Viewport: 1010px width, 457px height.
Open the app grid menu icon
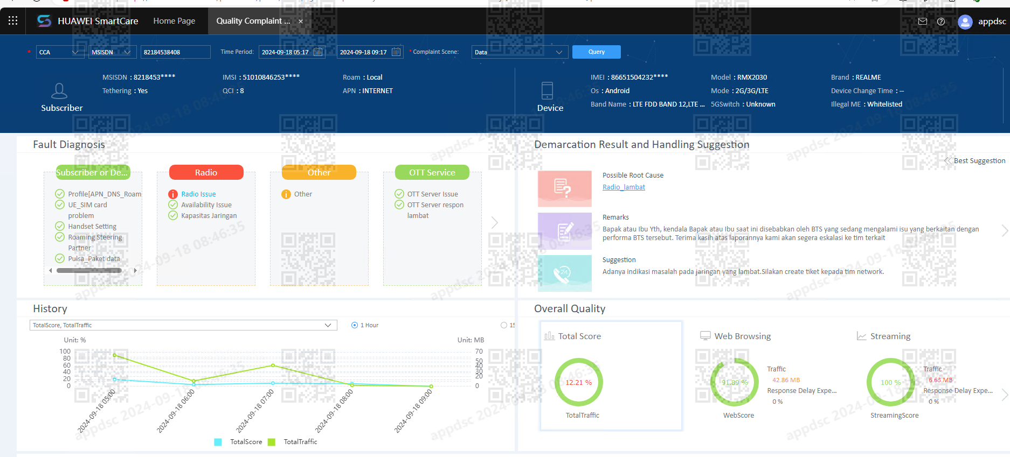point(13,20)
